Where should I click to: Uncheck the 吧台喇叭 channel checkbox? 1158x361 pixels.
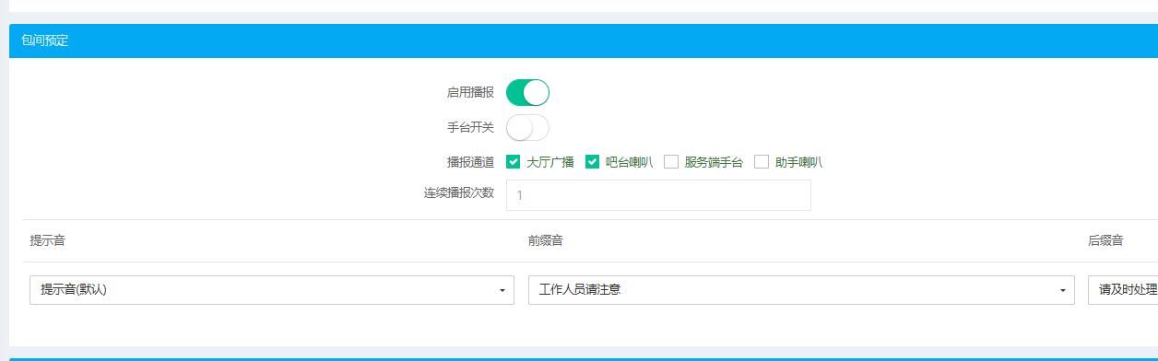pos(592,162)
